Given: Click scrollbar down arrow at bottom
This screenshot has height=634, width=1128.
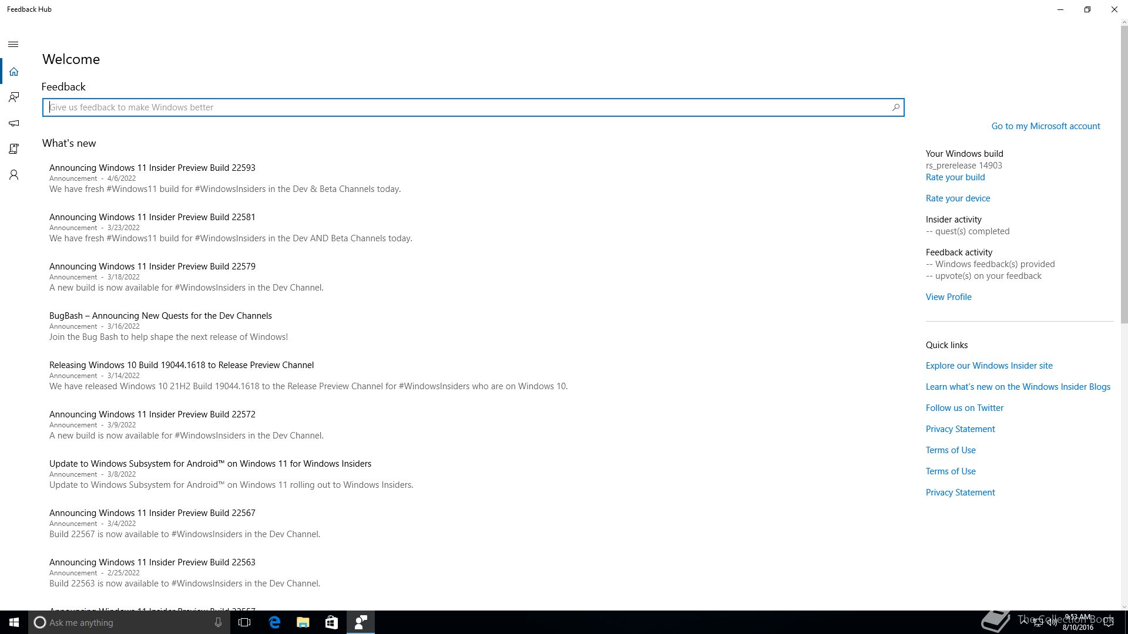Looking at the screenshot, I should pyautogui.click(x=1124, y=607).
